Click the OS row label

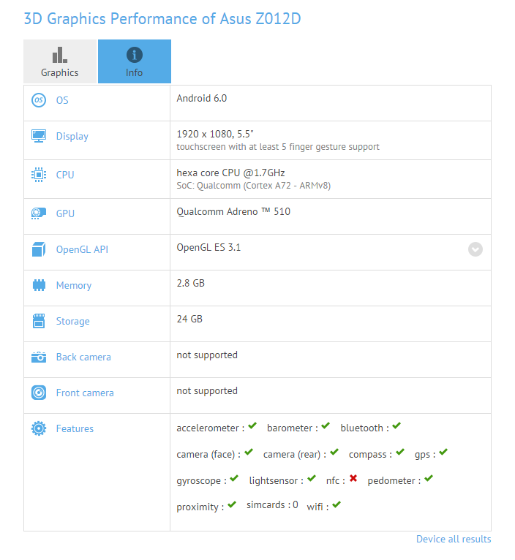tap(62, 100)
